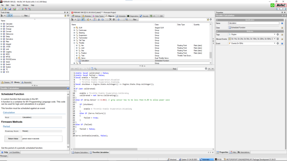Sort objects by the Class column header
Screen dimensions: 287x161
(x=157, y=25)
